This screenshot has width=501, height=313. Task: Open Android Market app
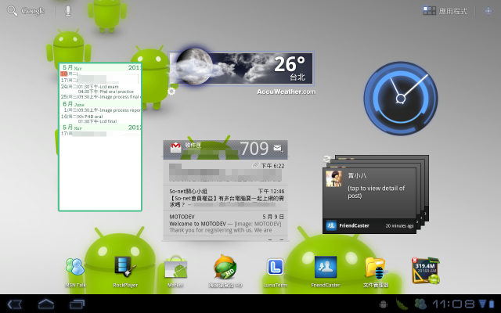coord(175,272)
